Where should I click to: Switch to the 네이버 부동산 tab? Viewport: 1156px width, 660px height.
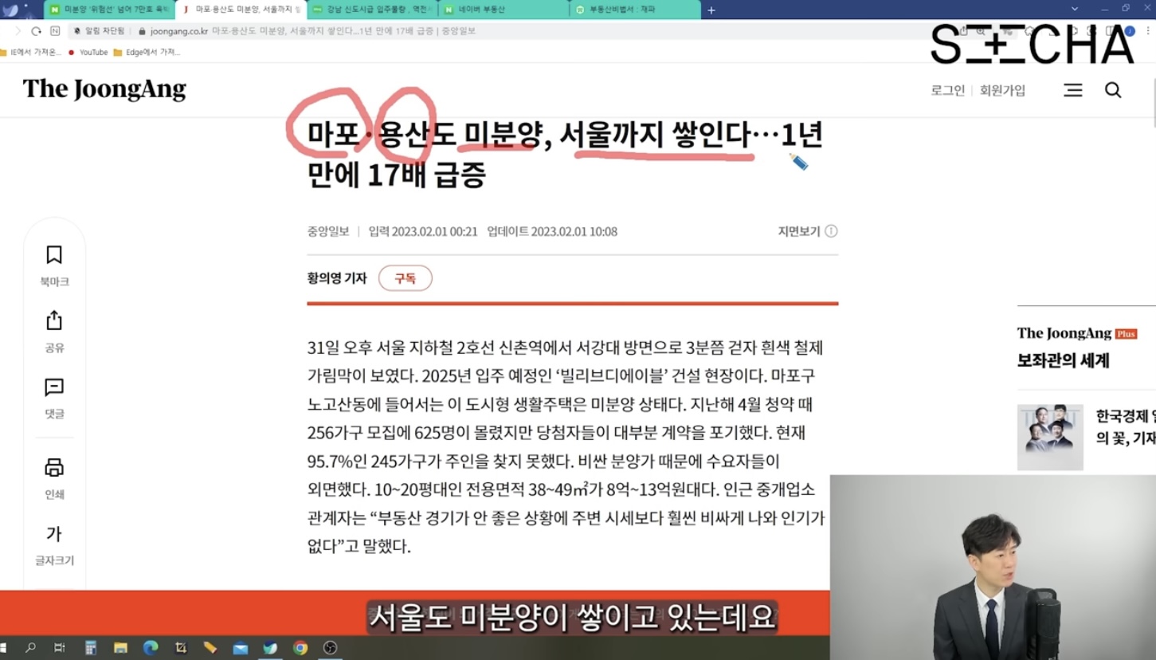point(504,10)
